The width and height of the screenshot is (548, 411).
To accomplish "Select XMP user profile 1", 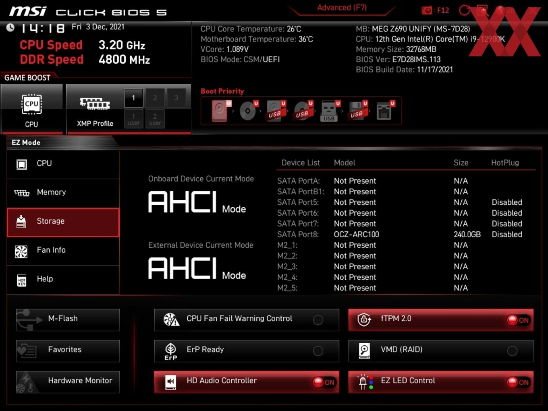I will click(x=133, y=119).
